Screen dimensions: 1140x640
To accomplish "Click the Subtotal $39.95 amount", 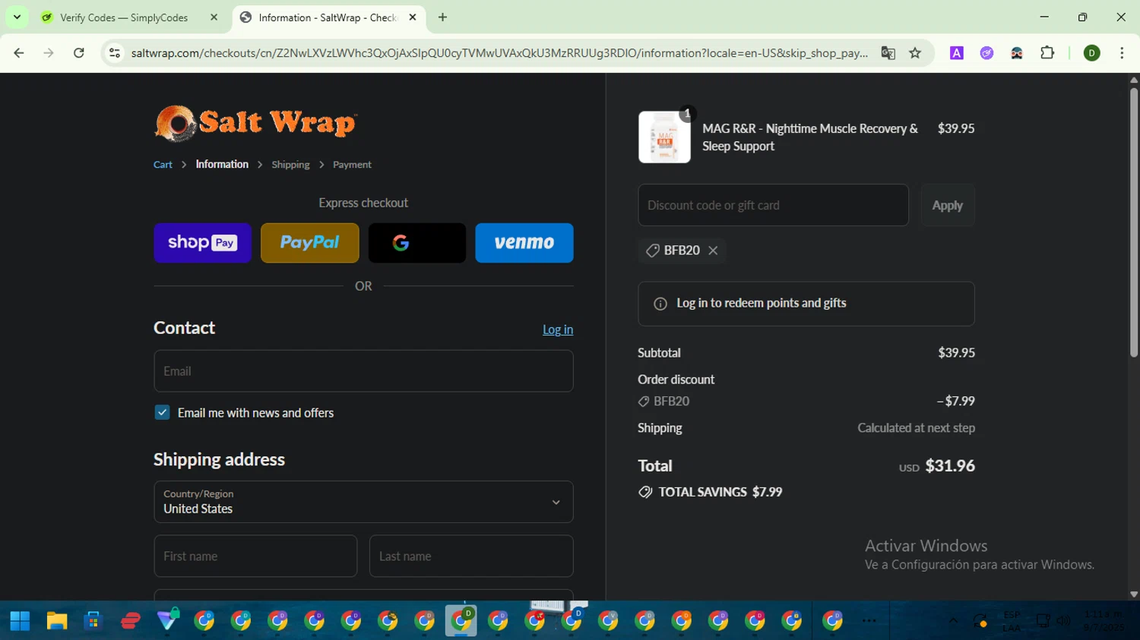I will click(x=956, y=353).
